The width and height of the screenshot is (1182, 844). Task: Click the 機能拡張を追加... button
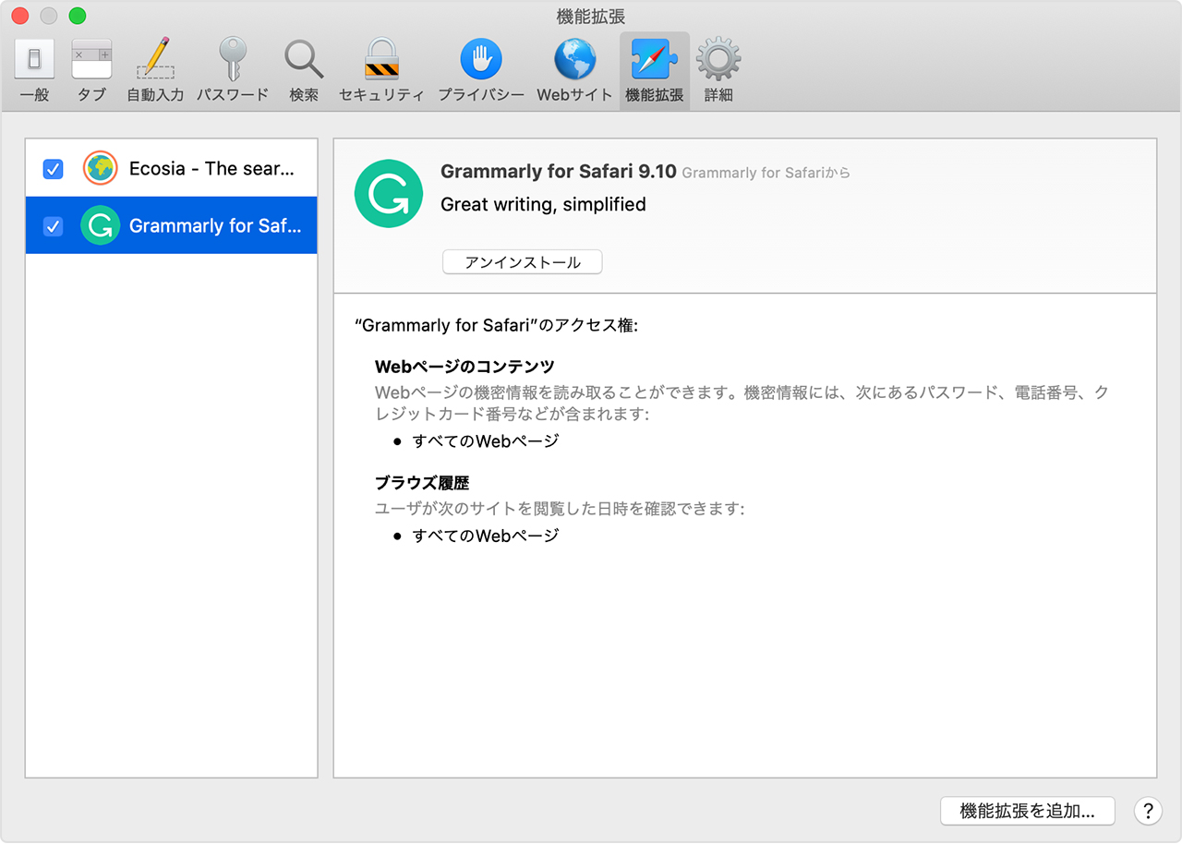pyautogui.click(x=1028, y=811)
